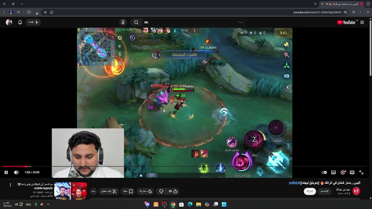Click the browser address bar URL

tap(317, 12)
